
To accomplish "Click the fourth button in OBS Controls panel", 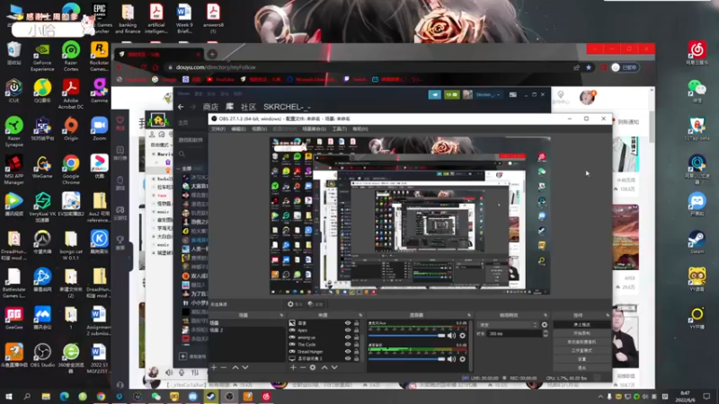I will click(581, 351).
